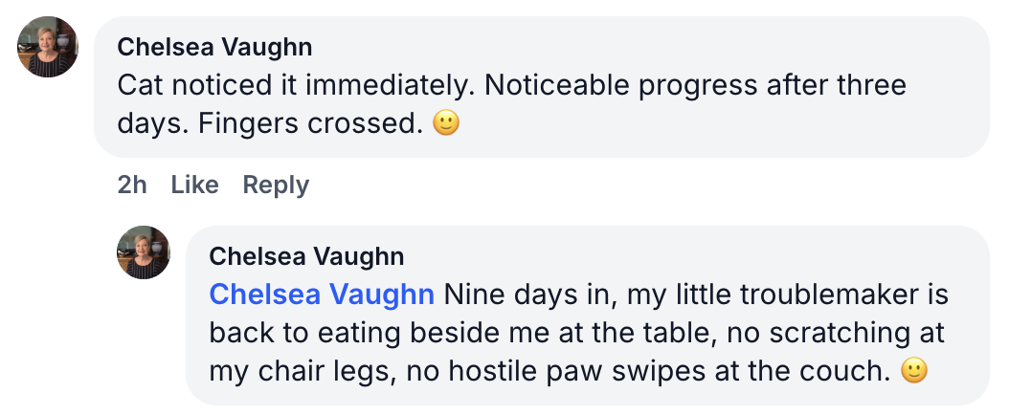Viewport: 1009px width, 415px height.
Task: Open Chelsea Vaughn's profile picture on top comment
Action: tap(48, 48)
